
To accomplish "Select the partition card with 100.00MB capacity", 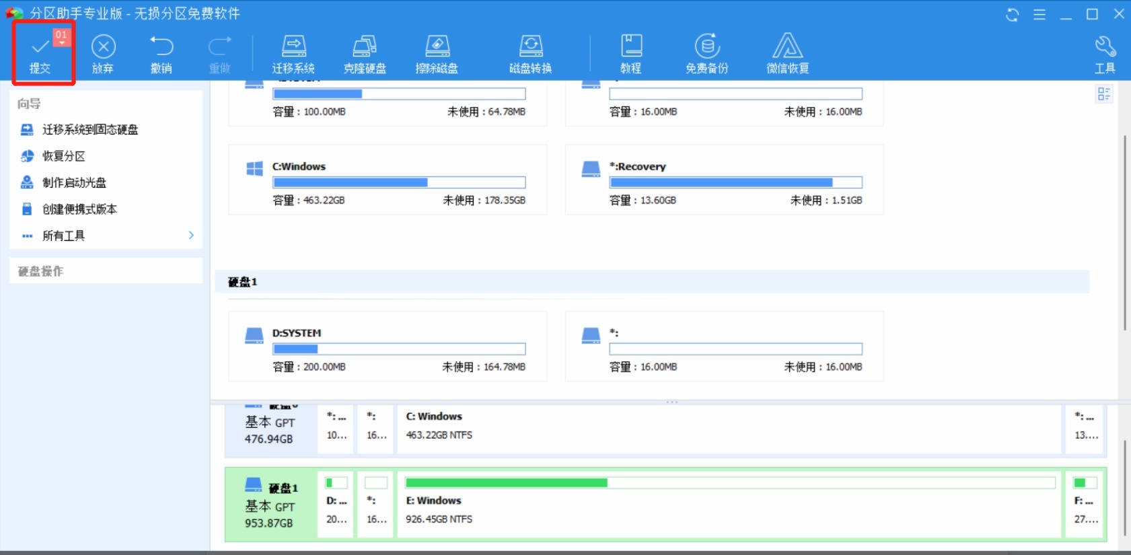I will click(x=388, y=103).
